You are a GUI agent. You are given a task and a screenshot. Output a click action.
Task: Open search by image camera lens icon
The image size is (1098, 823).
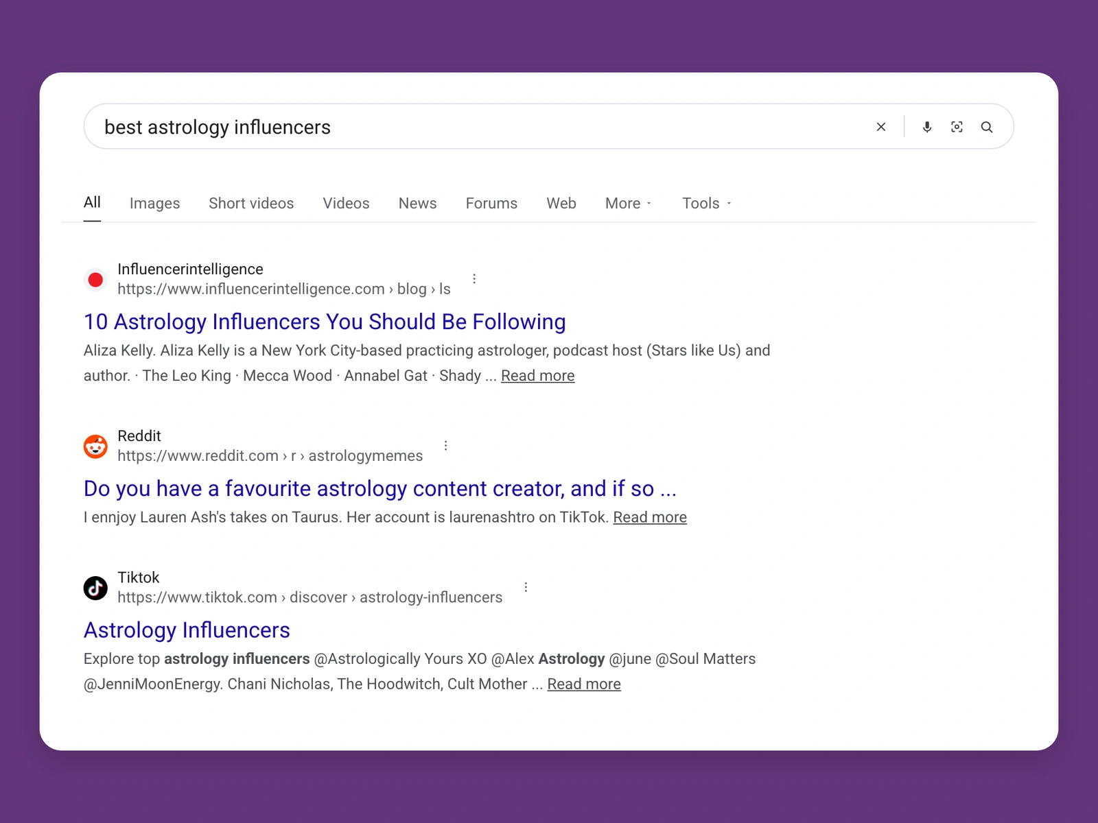pos(957,127)
